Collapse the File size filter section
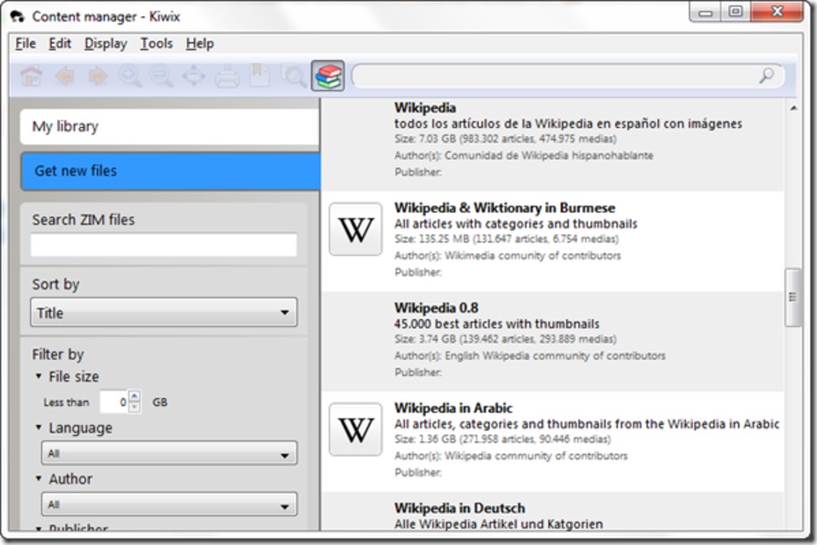This screenshot has height=545, width=817. pos(39,377)
